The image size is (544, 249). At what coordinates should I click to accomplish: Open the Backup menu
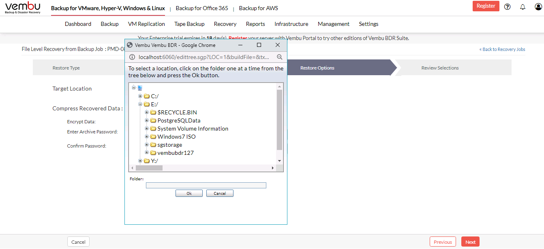pos(109,24)
